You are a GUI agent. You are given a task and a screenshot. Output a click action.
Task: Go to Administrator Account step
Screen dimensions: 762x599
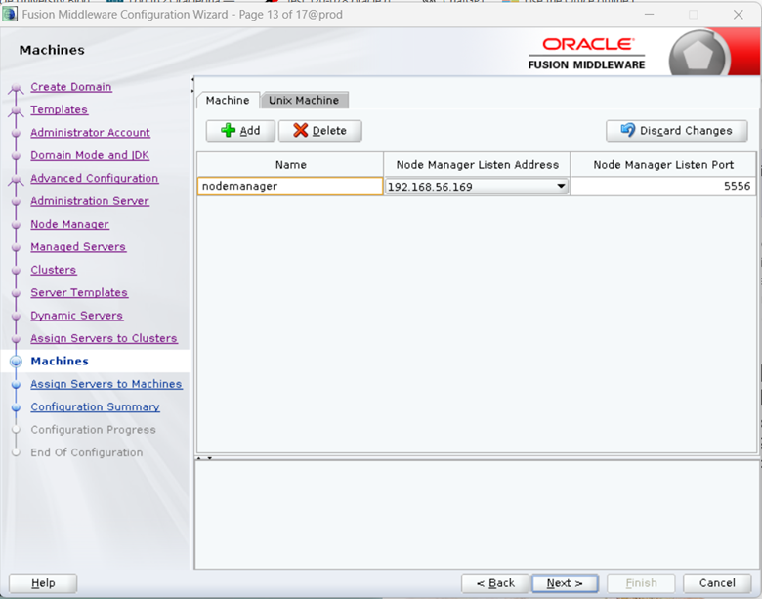pyautogui.click(x=91, y=133)
